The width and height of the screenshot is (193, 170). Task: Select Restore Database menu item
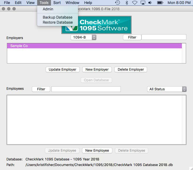click(58, 22)
